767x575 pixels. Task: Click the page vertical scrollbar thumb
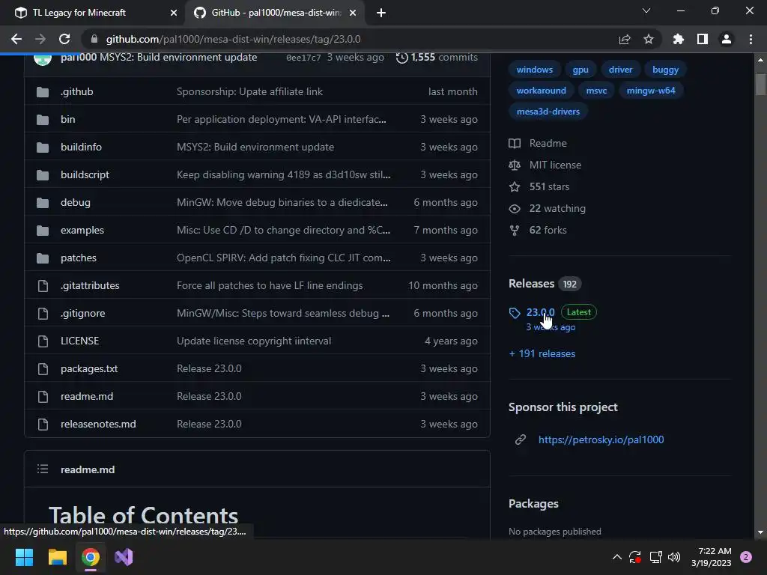(760, 84)
